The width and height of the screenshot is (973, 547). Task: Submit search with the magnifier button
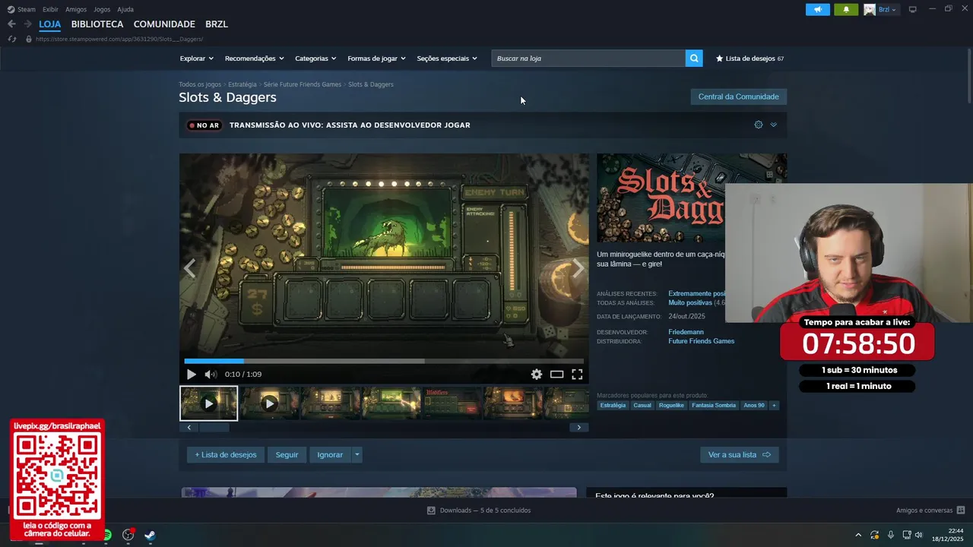pyautogui.click(x=694, y=58)
